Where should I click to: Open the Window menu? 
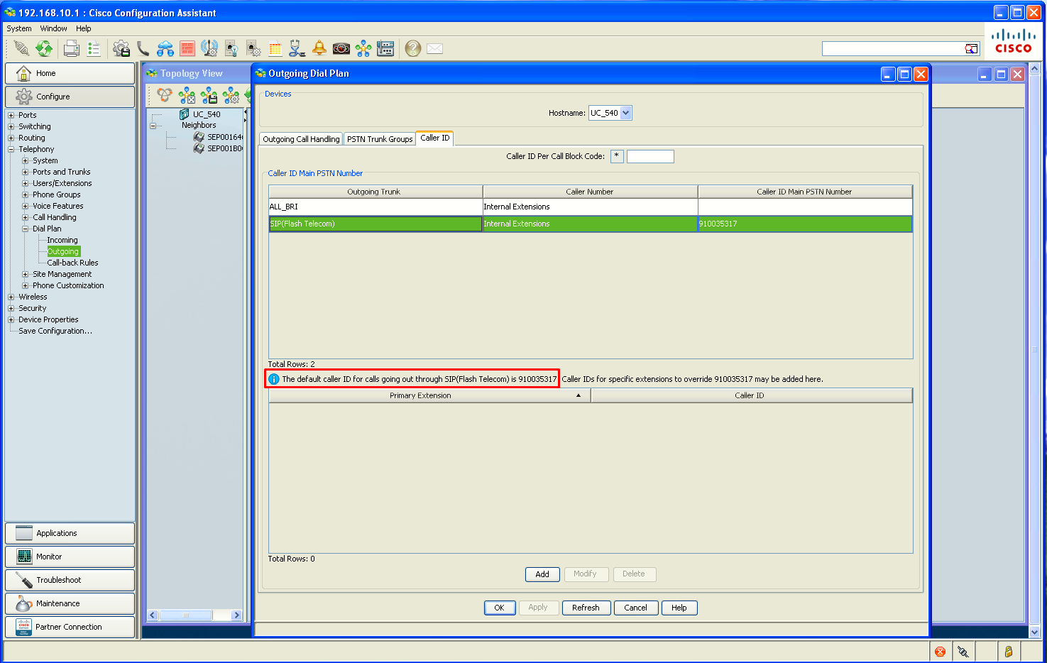click(x=53, y=28)
